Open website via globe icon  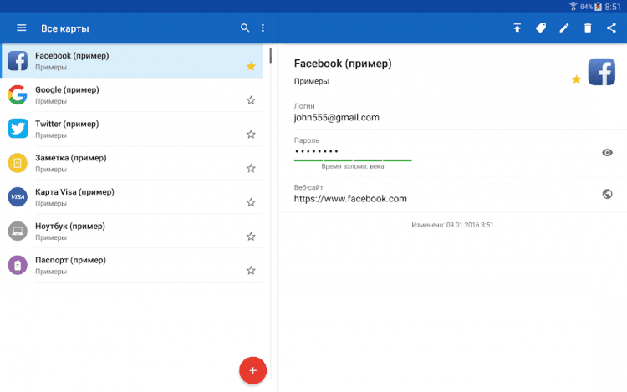[608, 194]
